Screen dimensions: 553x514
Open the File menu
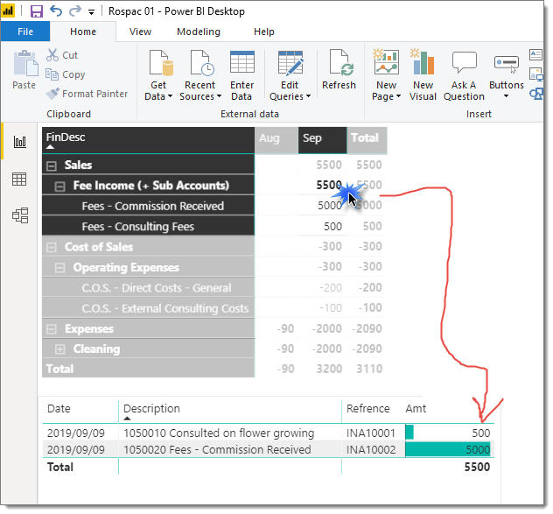pyautogui.click(x=25, y=32)
